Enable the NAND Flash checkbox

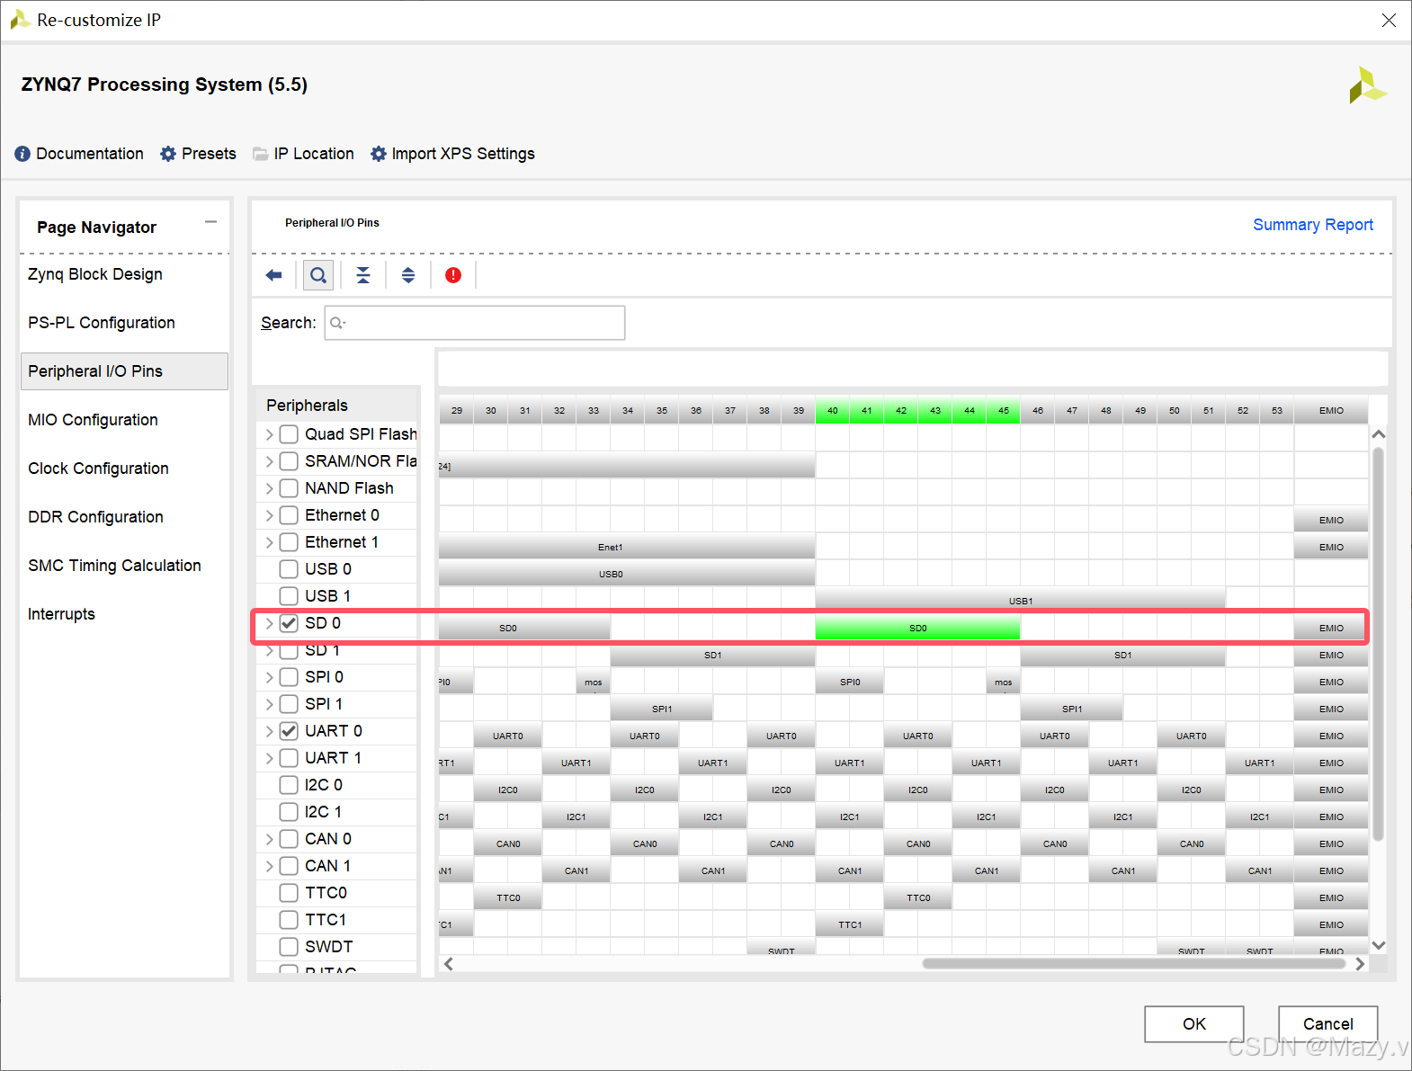[x=289, y=488]
